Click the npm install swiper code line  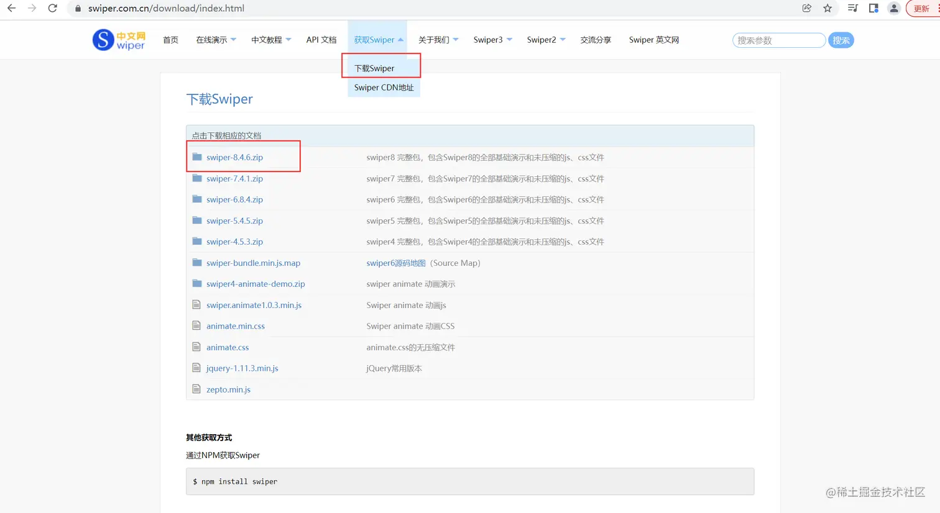click(x=235, y=481)
